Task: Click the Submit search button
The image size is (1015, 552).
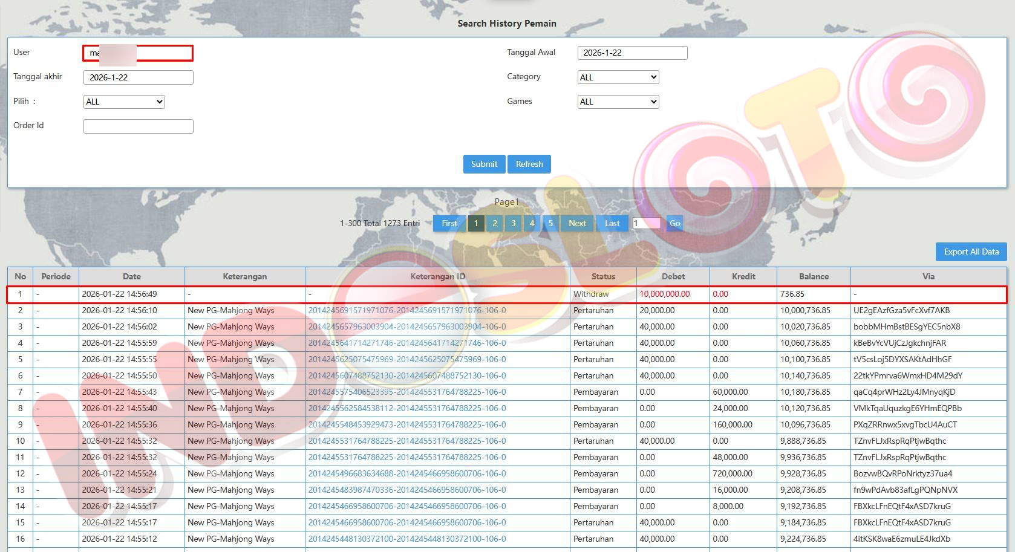Action: coord(484,164)
